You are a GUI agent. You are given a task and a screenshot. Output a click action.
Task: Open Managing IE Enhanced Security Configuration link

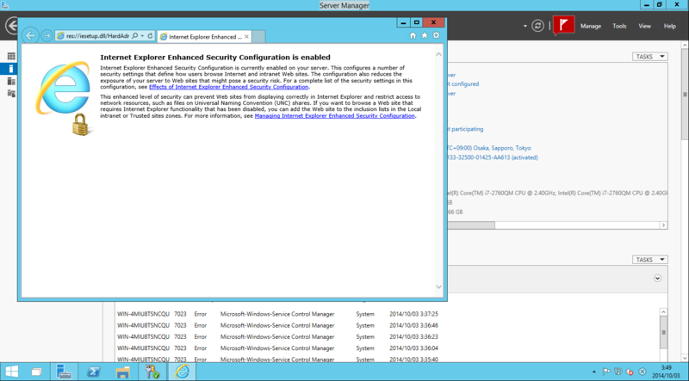pyautogui.click(x=334, y=116)
